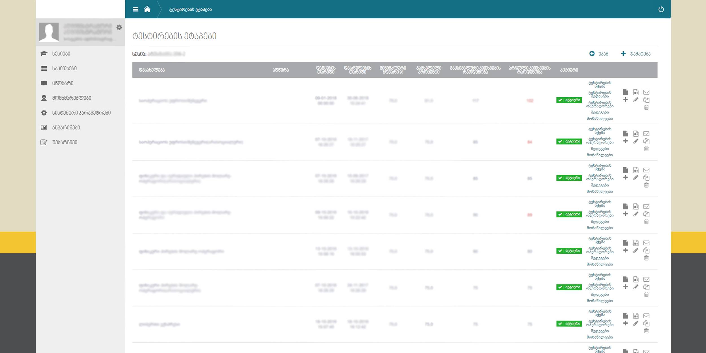Image resolution: width=706 pixels, height=353 pixels.
Task: Toggle აქტიური status in the sixth row
Action: point(569,287)
